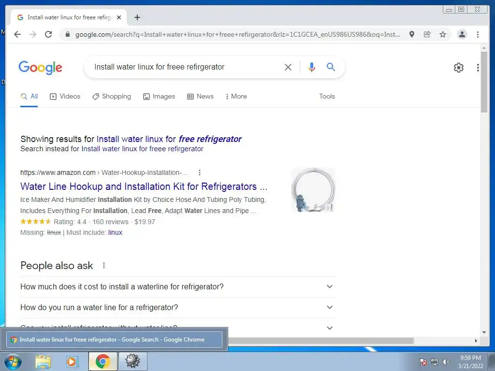
Task: Close the Install water linux tab
Action: [x=119, y=17]
